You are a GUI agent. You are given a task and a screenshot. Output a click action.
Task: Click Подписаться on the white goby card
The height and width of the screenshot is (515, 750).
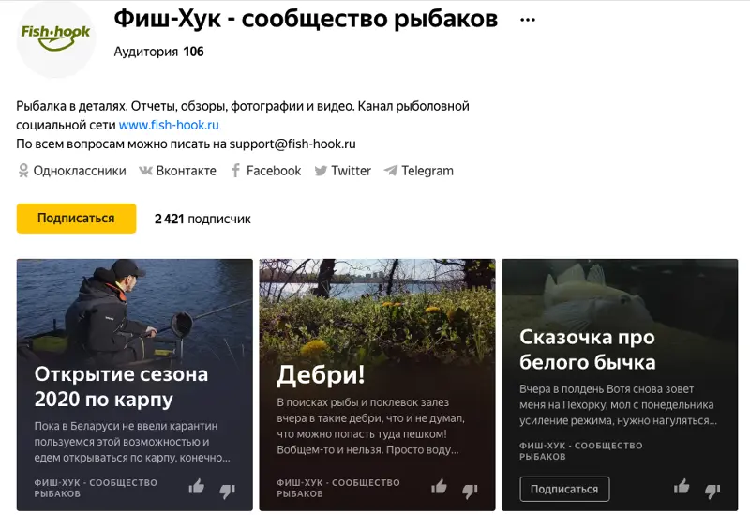(x=564, y=489)
